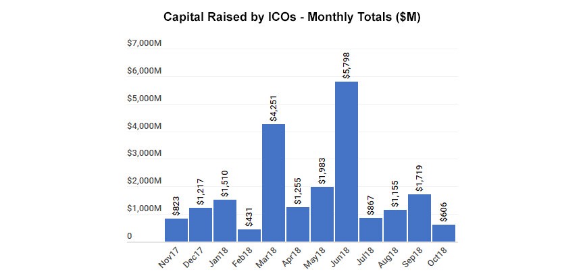This screenshot has height=280, width=585.
Task: Click the blue Nov17 bar
Action: 176,229
